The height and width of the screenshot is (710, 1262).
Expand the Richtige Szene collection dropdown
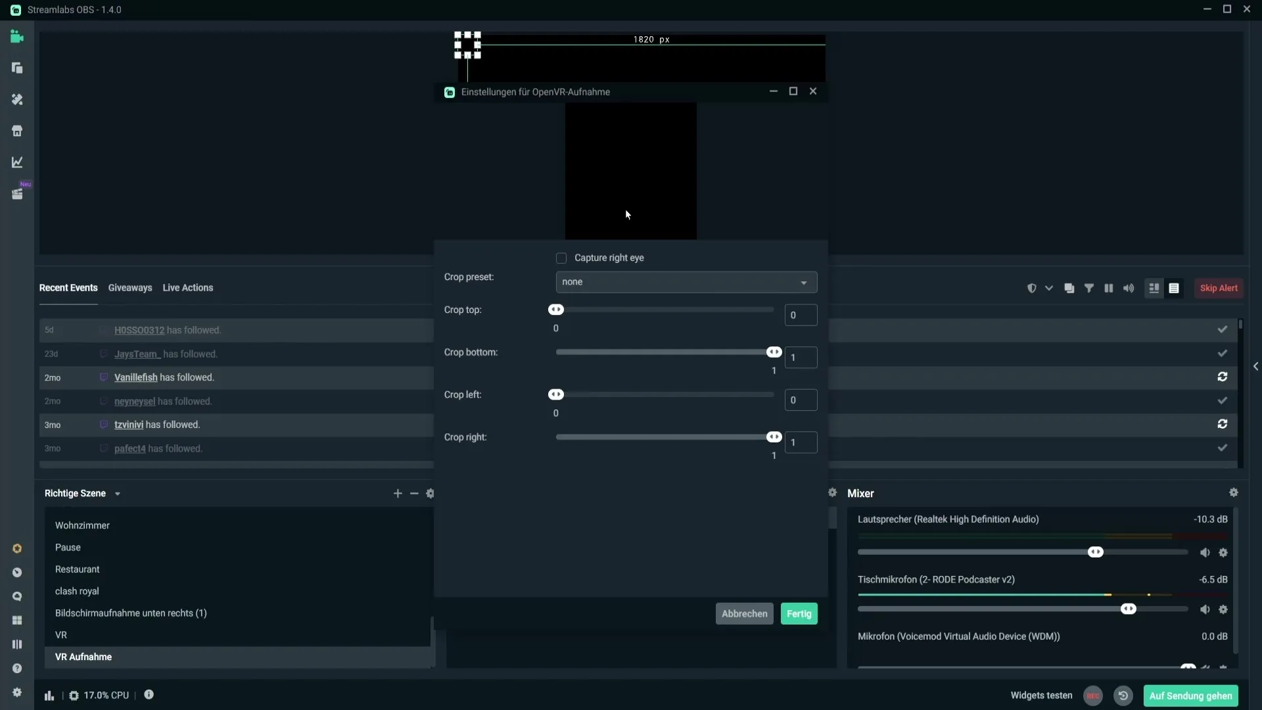tap(118, 494)
